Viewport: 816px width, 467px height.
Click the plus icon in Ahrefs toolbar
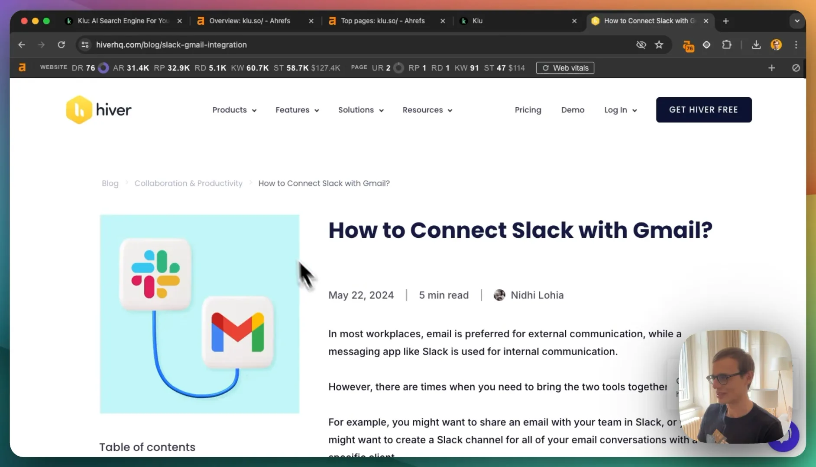(x=772, y=68)
